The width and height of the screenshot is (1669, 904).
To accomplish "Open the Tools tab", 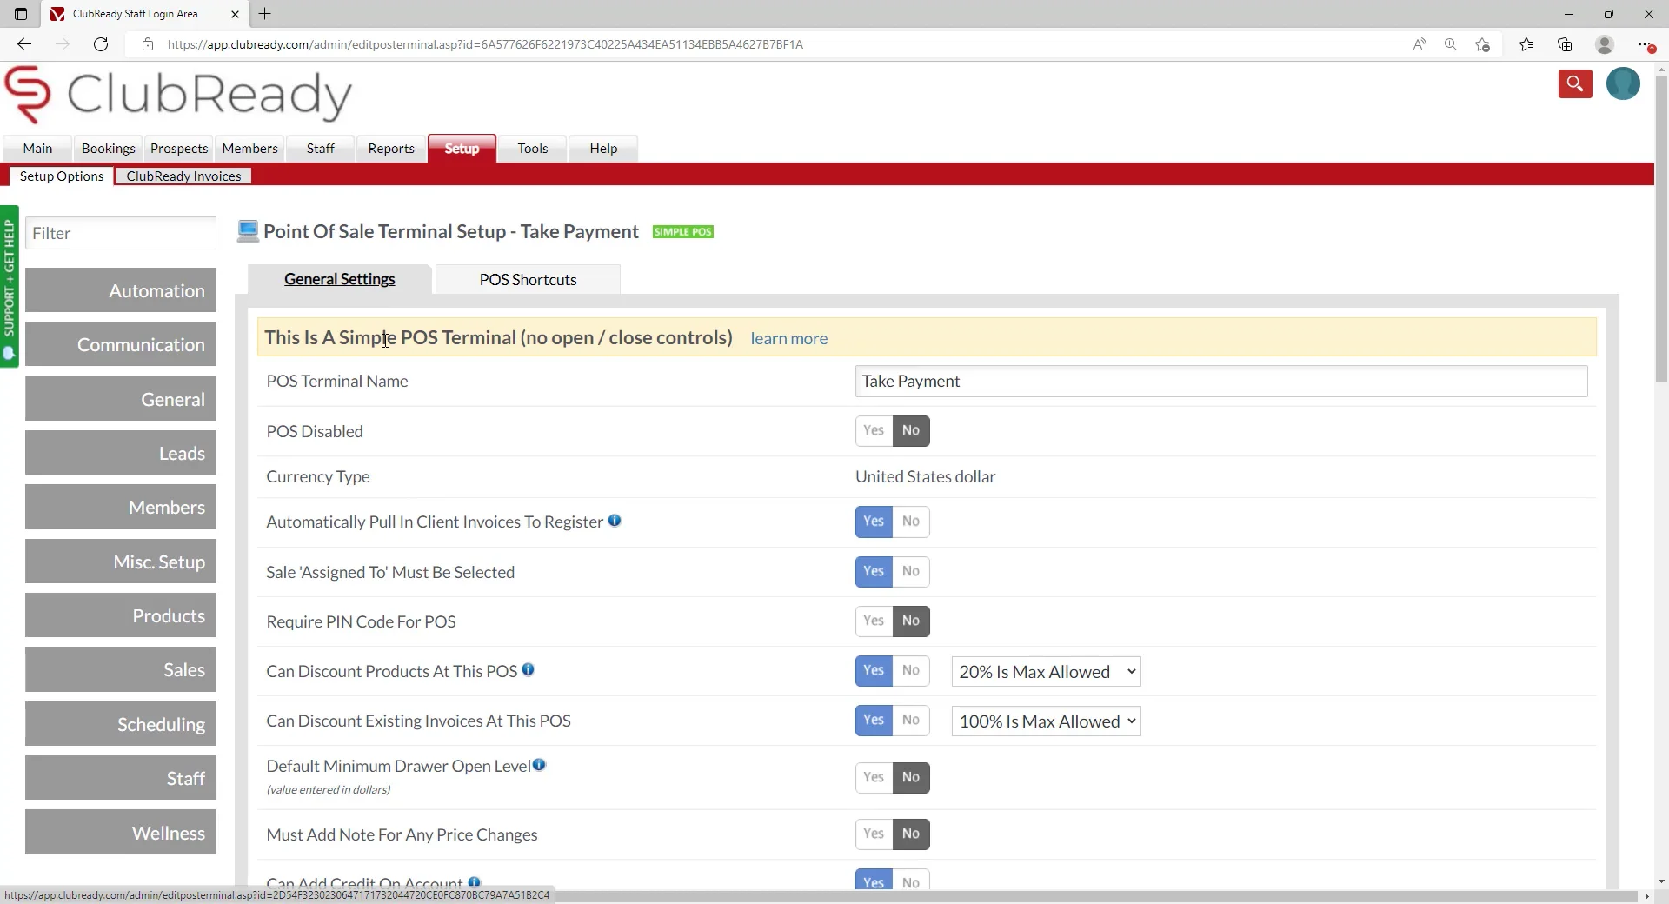I will point(533,149).
